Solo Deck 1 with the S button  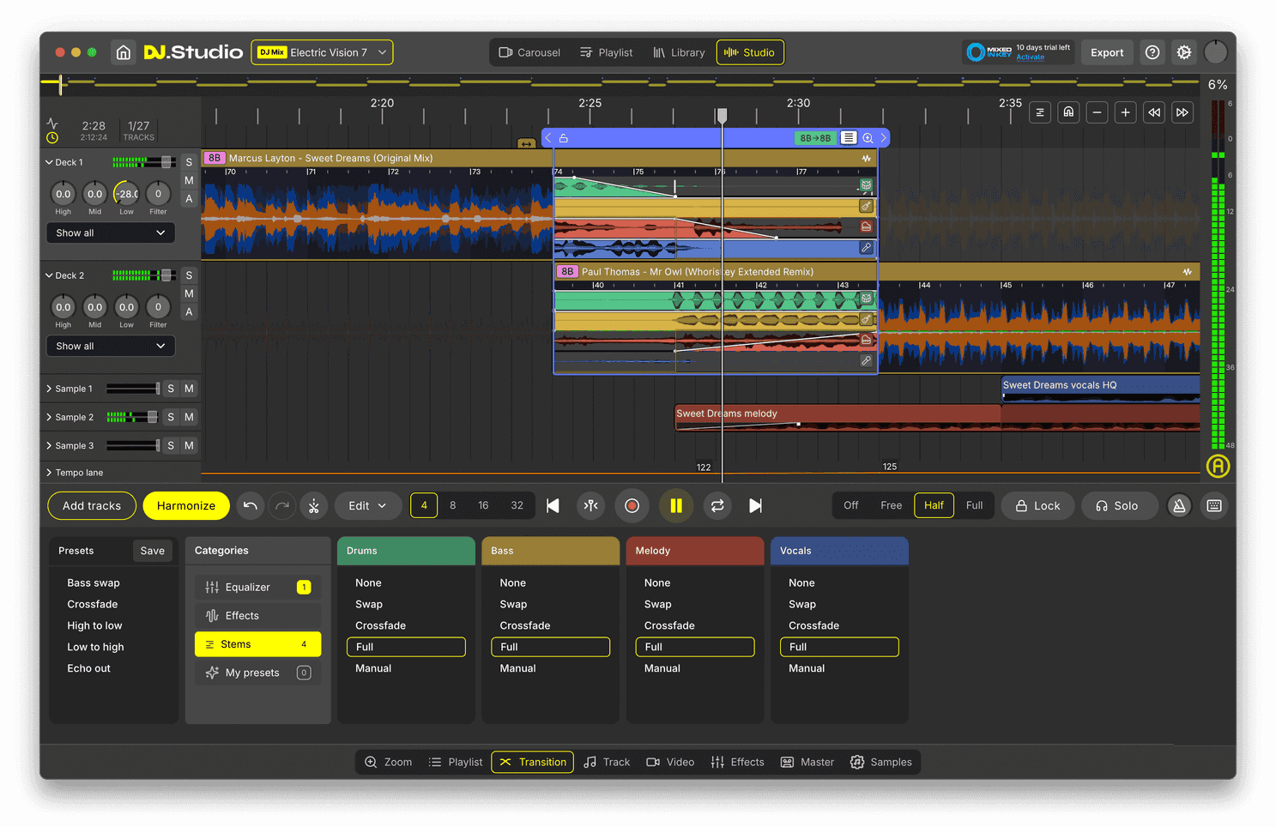point(189,162)
